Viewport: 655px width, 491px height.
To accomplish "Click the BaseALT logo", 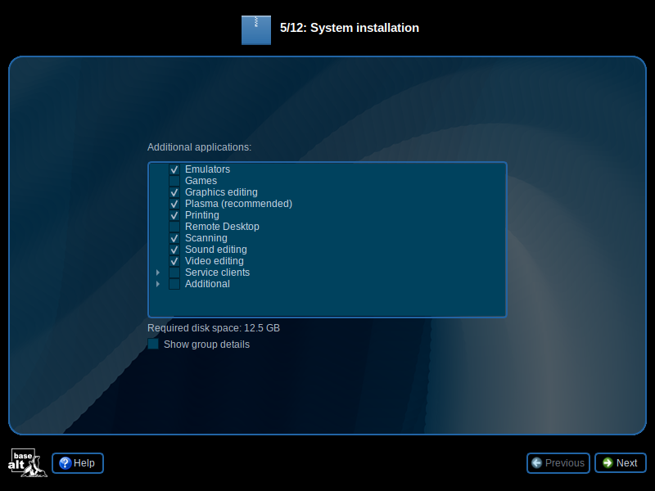I will click(28, 462).
